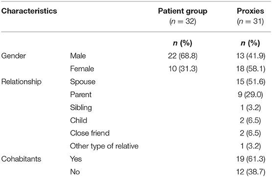Select the Cohabitants row label
The width and height of the screenshot is (272, 177).
pyautogui.click(x=21, y=159)
